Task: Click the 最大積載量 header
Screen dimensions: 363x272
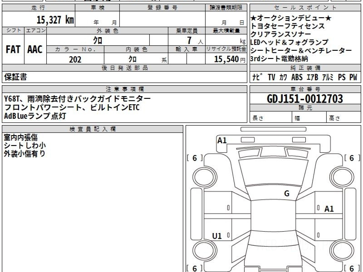Action: point(226,31)
